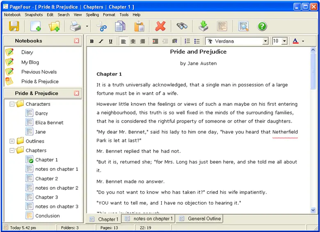Switch to General Outline tab

tap(200, 218)
